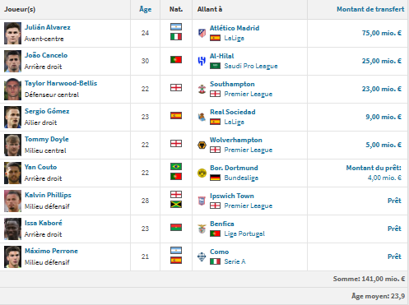409x305 pixels.
Task: Sort by Montant de transfert column header
Action: click(x=370, y=9)
